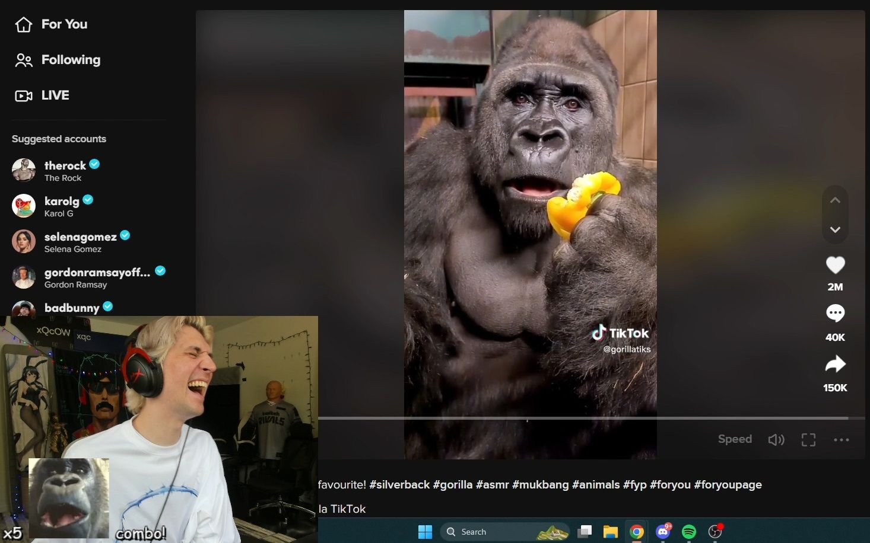
Task: Click the 2M likes count
Action: pyautogui.click(x=835, y=287)
